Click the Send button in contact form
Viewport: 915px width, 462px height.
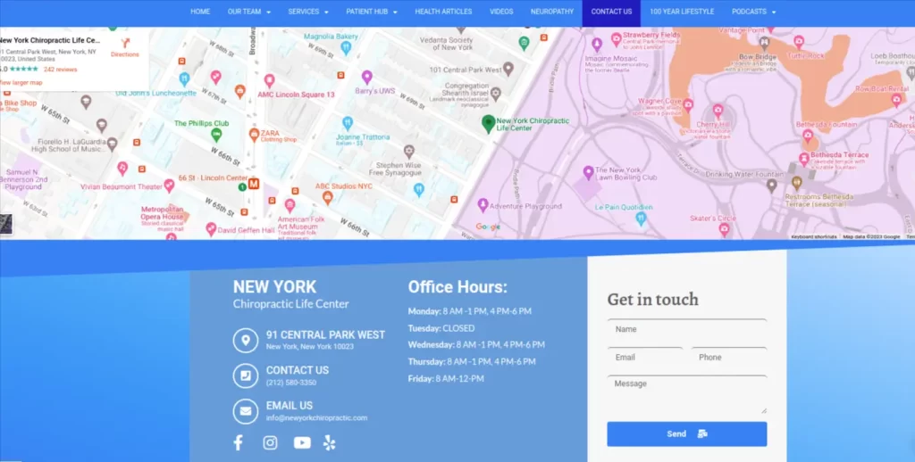687,434
